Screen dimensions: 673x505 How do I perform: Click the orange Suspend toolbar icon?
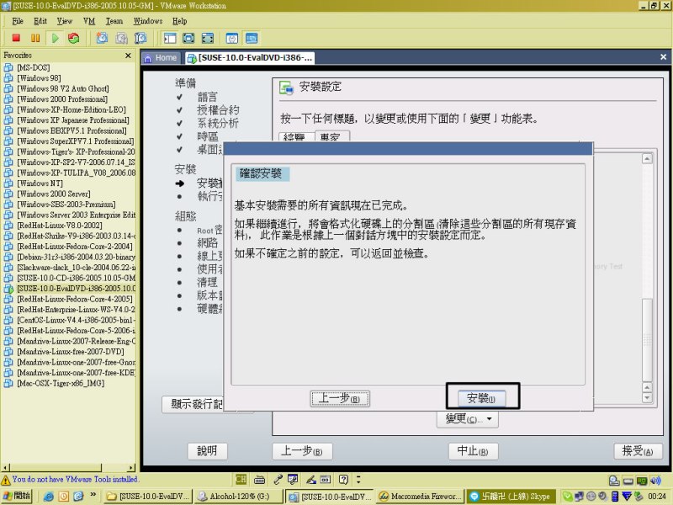35,38
